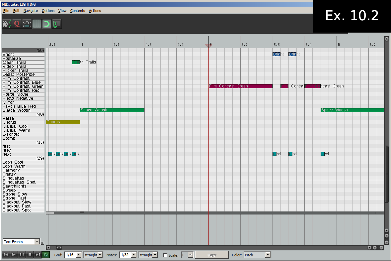Open the Contents menu
The width and height of the screenshot is (391, 261).
[78, 11]
